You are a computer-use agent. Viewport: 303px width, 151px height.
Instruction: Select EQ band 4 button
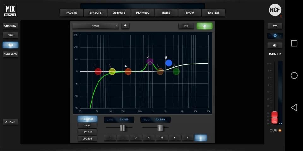click(x=149, y=138)
